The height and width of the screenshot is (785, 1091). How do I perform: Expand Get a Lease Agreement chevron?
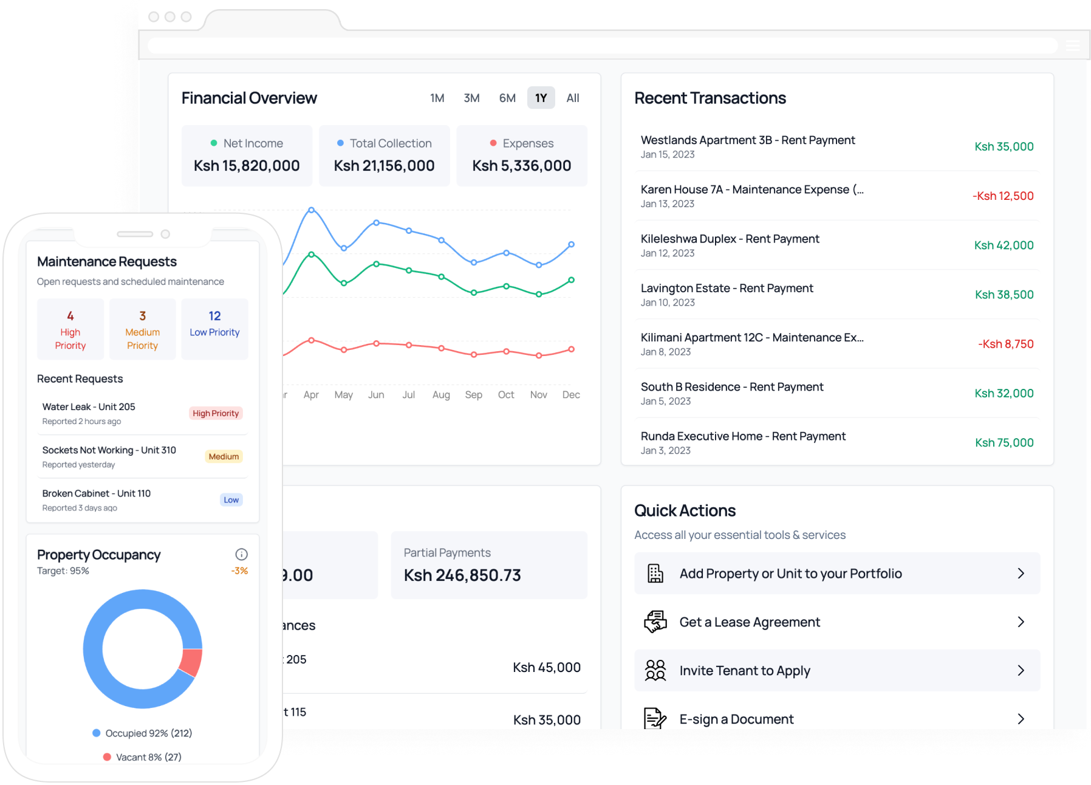tap(1021, 622)
